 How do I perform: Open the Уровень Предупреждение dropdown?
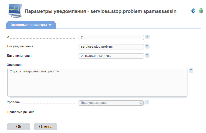[111, 103]
